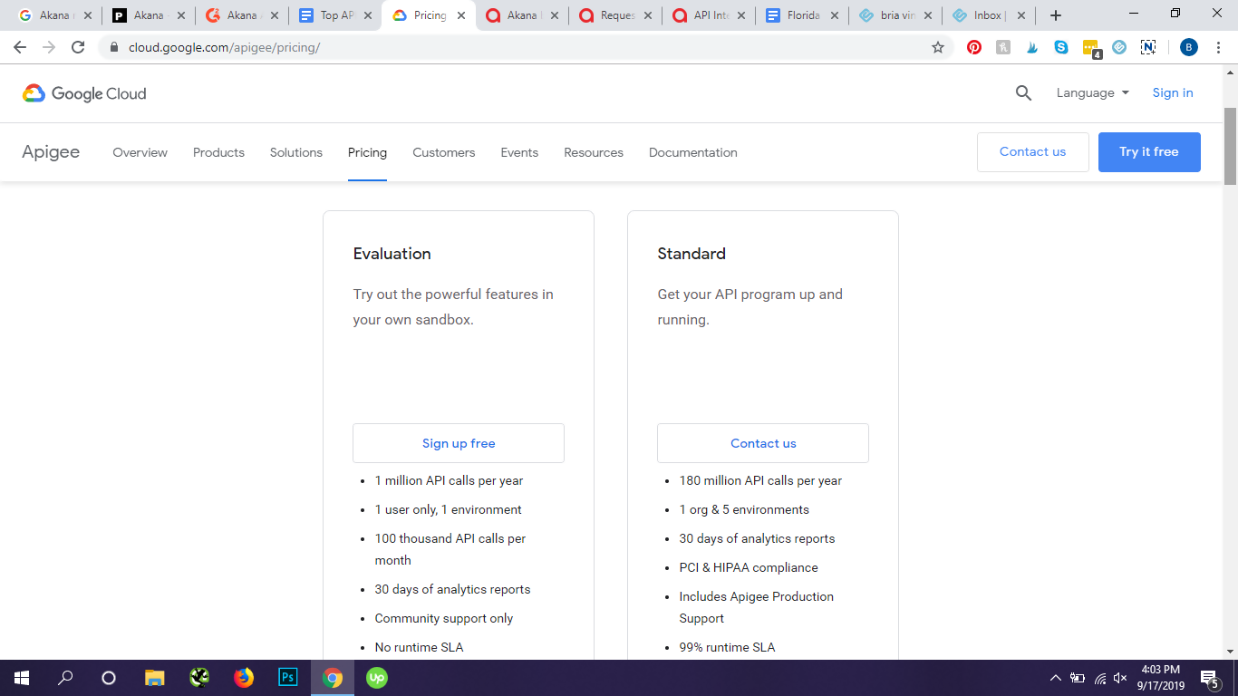Switch to the Inbox browser tab
The image size is (1238, 696).
pos(987,15)
